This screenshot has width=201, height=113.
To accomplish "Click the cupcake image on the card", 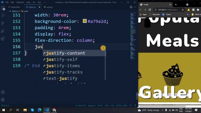I will [173, 75].
